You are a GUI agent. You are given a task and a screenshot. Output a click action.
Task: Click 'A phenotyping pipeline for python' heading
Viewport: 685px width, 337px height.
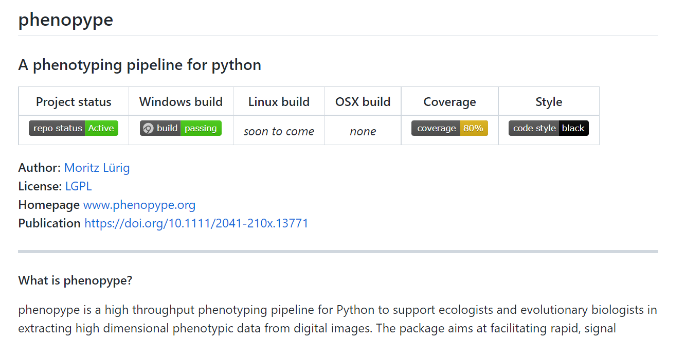[139, 65]
